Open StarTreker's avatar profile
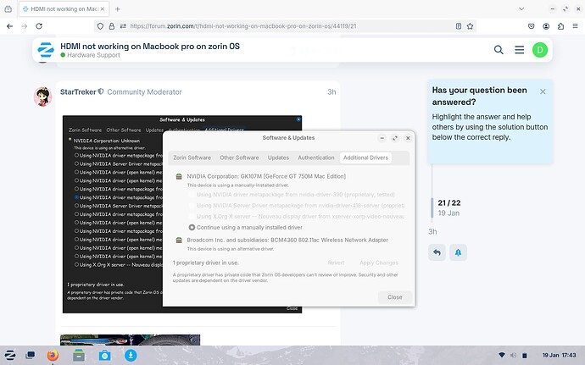 [42, 97]
